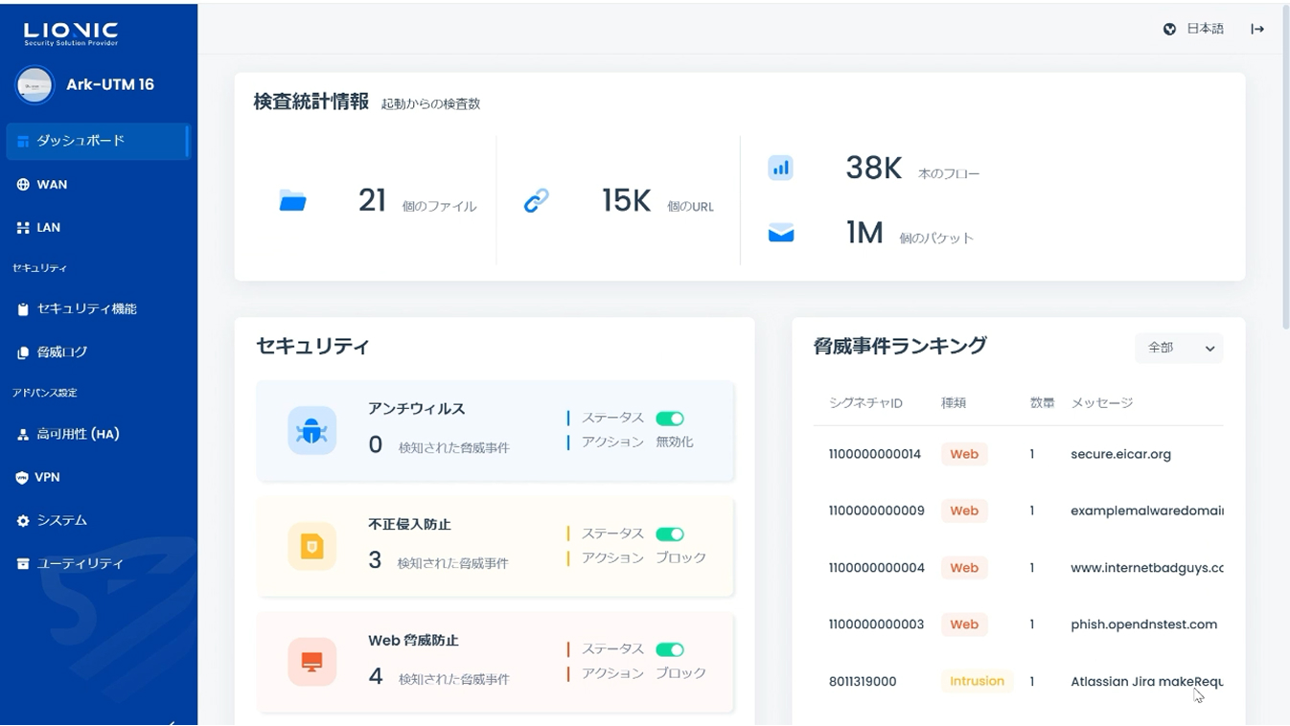Click the Web threat prevention monitor icon
This screenshot has width=1290, height=726.
pyautogui.click(x=311, y=662)
